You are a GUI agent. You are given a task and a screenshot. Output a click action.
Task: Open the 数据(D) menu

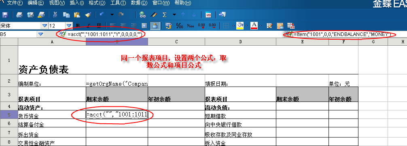[139, 3]
